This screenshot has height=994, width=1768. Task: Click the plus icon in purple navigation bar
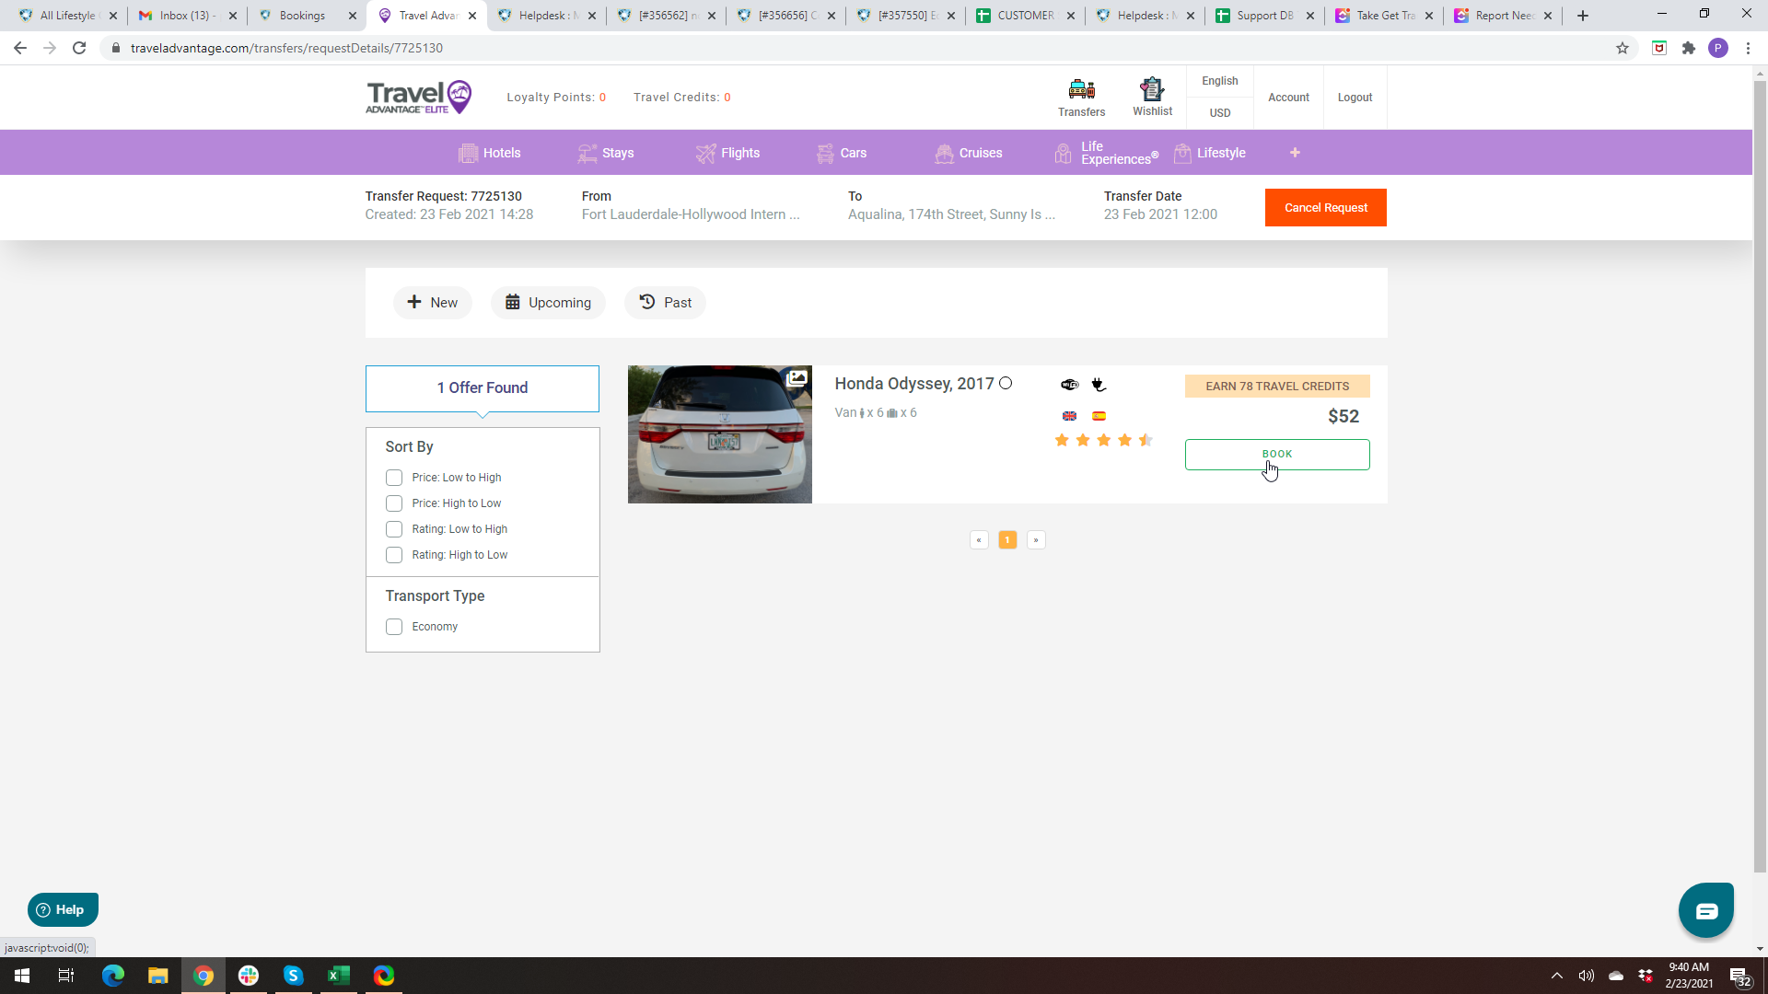point(1295,153)
